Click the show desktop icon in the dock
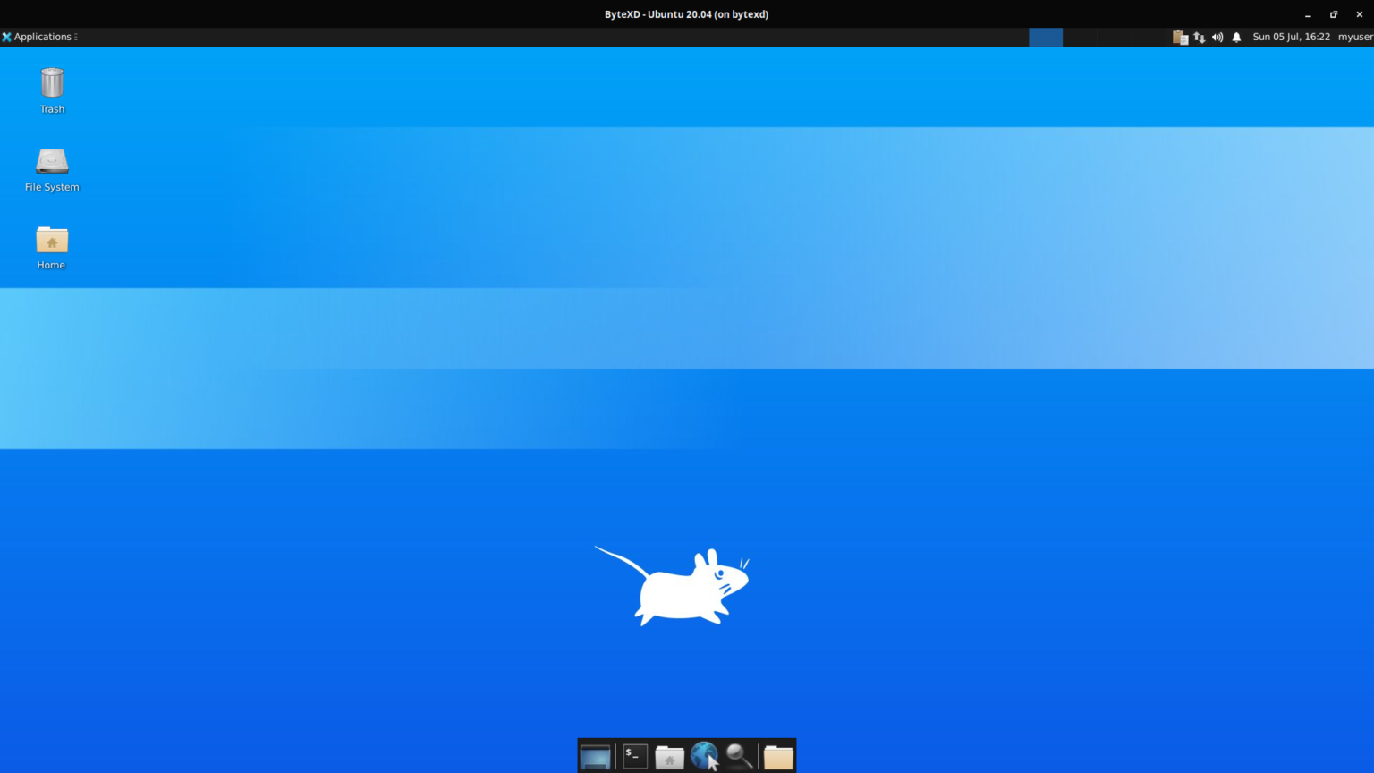The width and height of the screenshot is (1374, 773). [597, 756]
